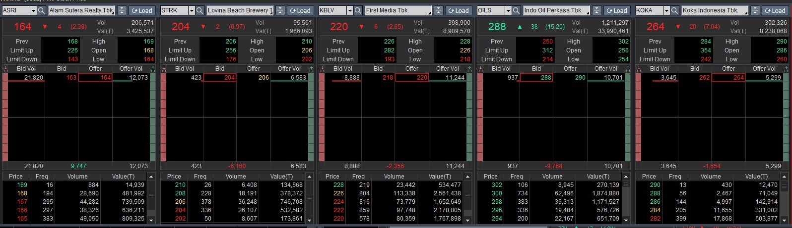Click the search icon next to ASRI

(41, 10)
